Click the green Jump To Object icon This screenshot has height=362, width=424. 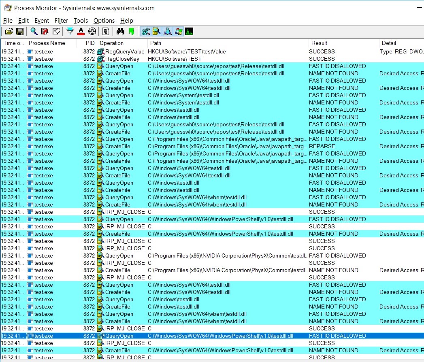click(131, 32)
